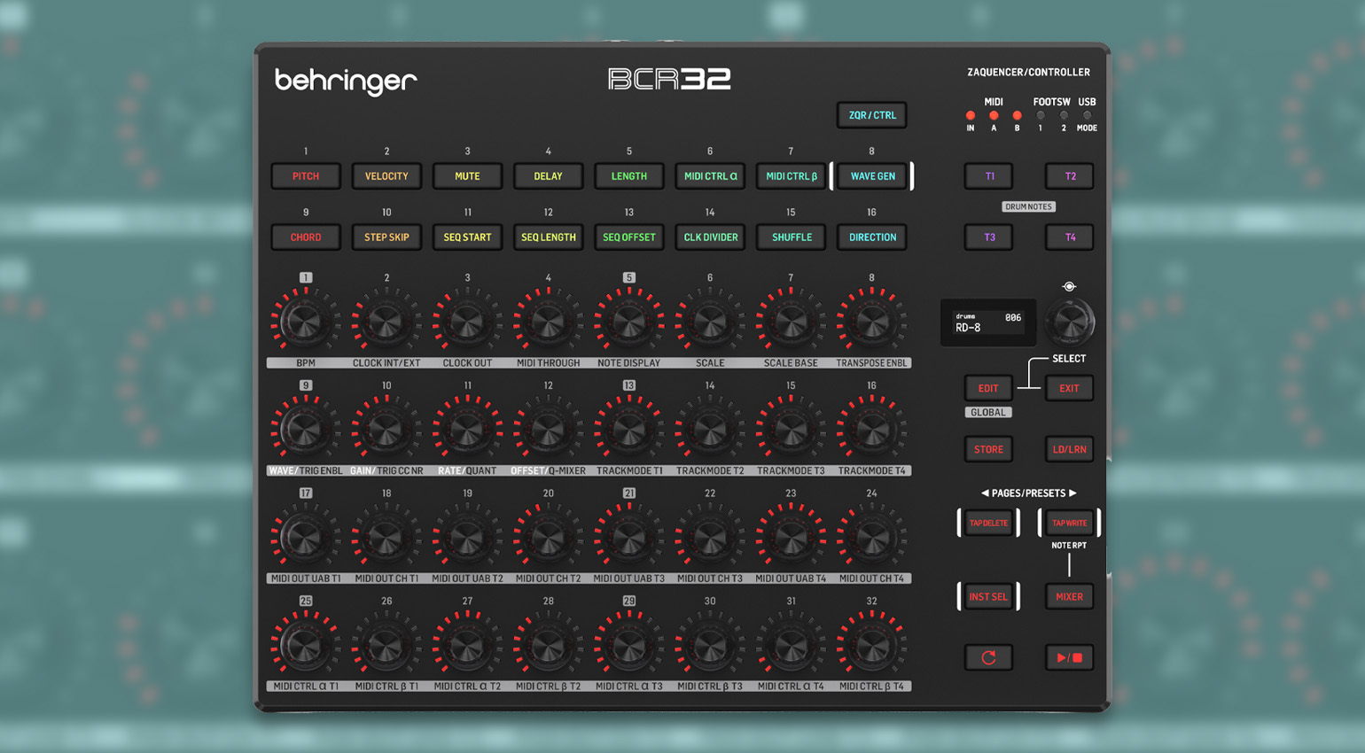
Task: Select the PITCH step button
Action: click(x=306, y=176)
